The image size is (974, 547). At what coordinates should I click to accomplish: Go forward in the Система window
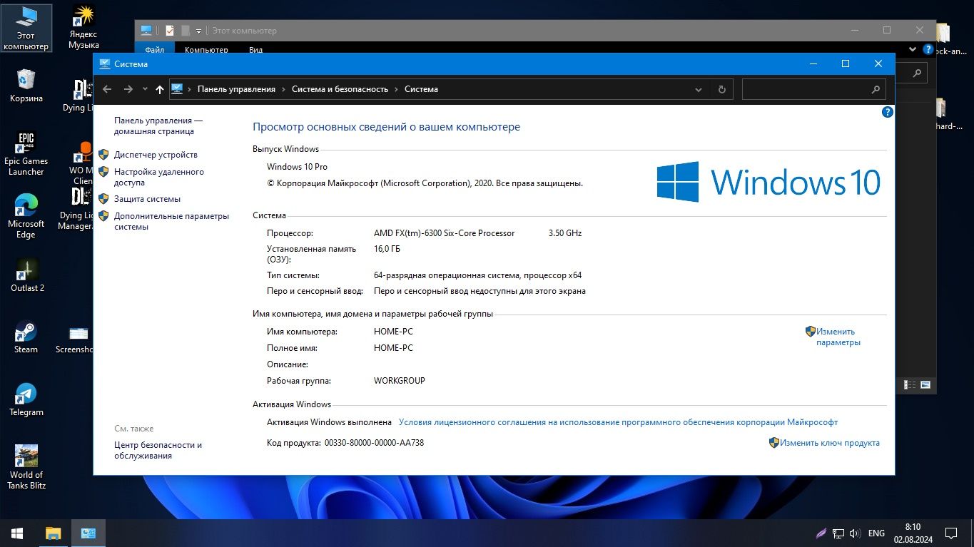coord(128,89)
